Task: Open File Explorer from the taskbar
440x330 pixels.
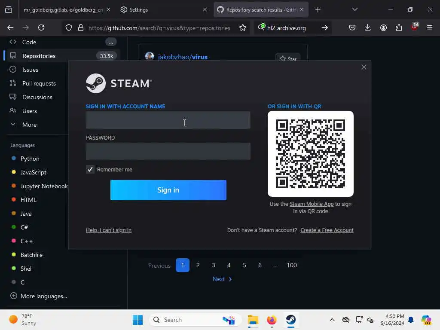Action: [253, 320]
